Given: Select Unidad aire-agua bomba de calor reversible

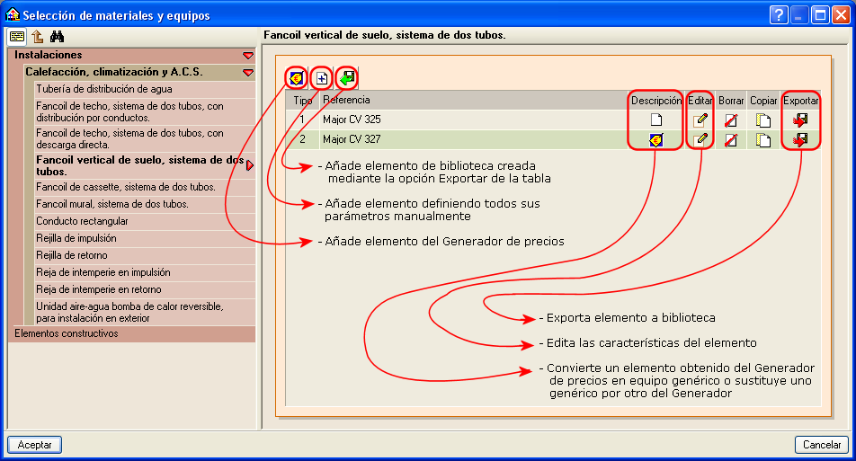Looking at the screenshot, I should point(146,312).
